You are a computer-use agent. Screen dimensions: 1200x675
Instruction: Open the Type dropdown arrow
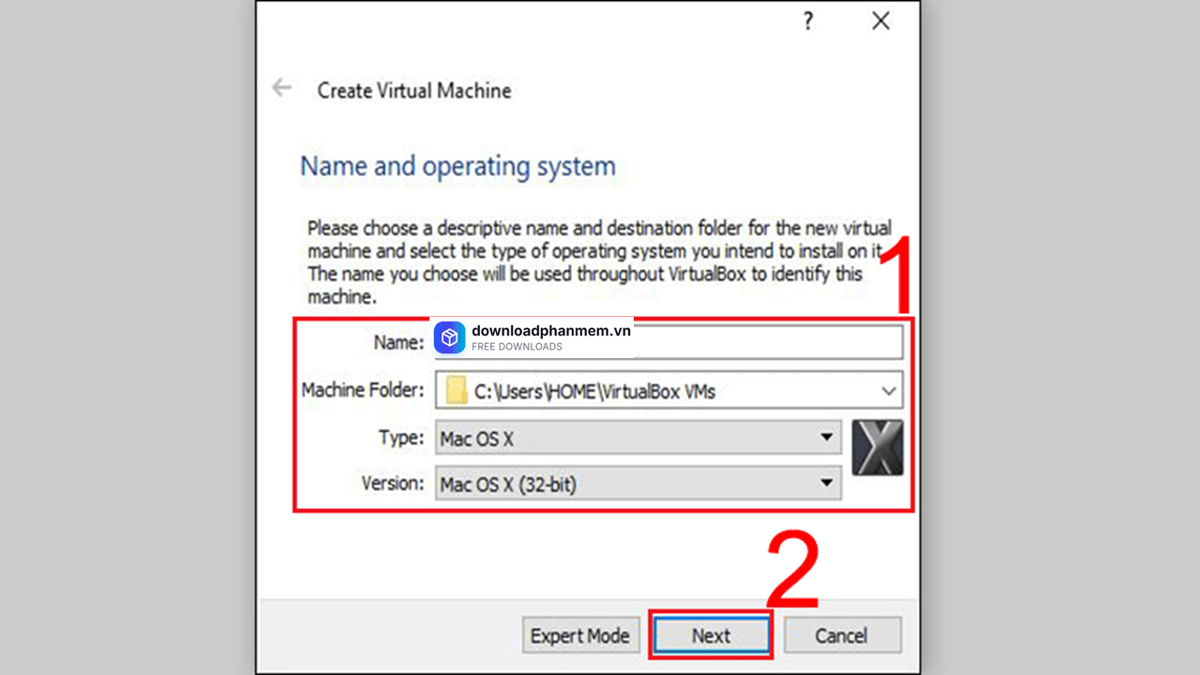(826, 437)
